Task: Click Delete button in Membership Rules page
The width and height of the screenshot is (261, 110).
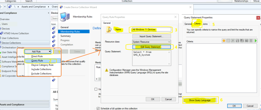Action: click(x=77, y=52)
